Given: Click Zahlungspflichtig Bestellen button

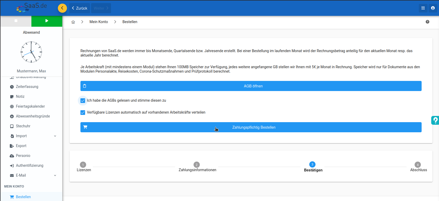Looking at the screenshot, I should click(x=251, y=127).
